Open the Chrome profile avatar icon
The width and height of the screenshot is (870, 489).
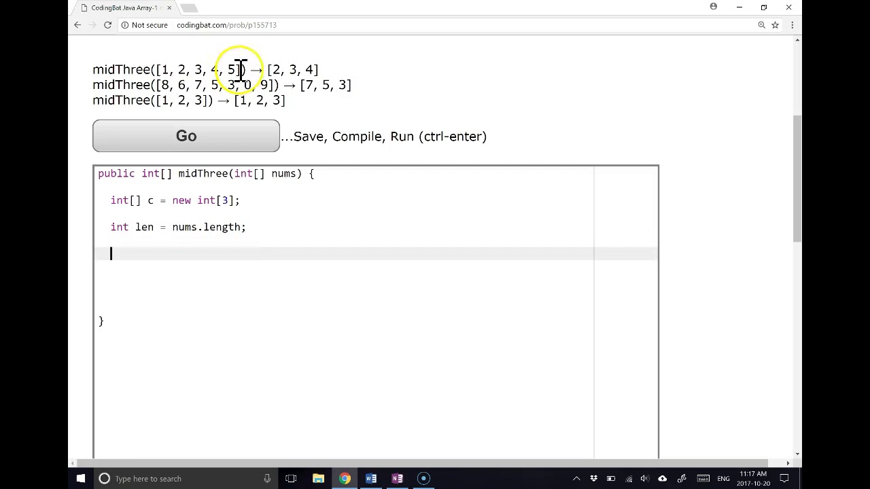pyautogui.click(x=714, y=7)
